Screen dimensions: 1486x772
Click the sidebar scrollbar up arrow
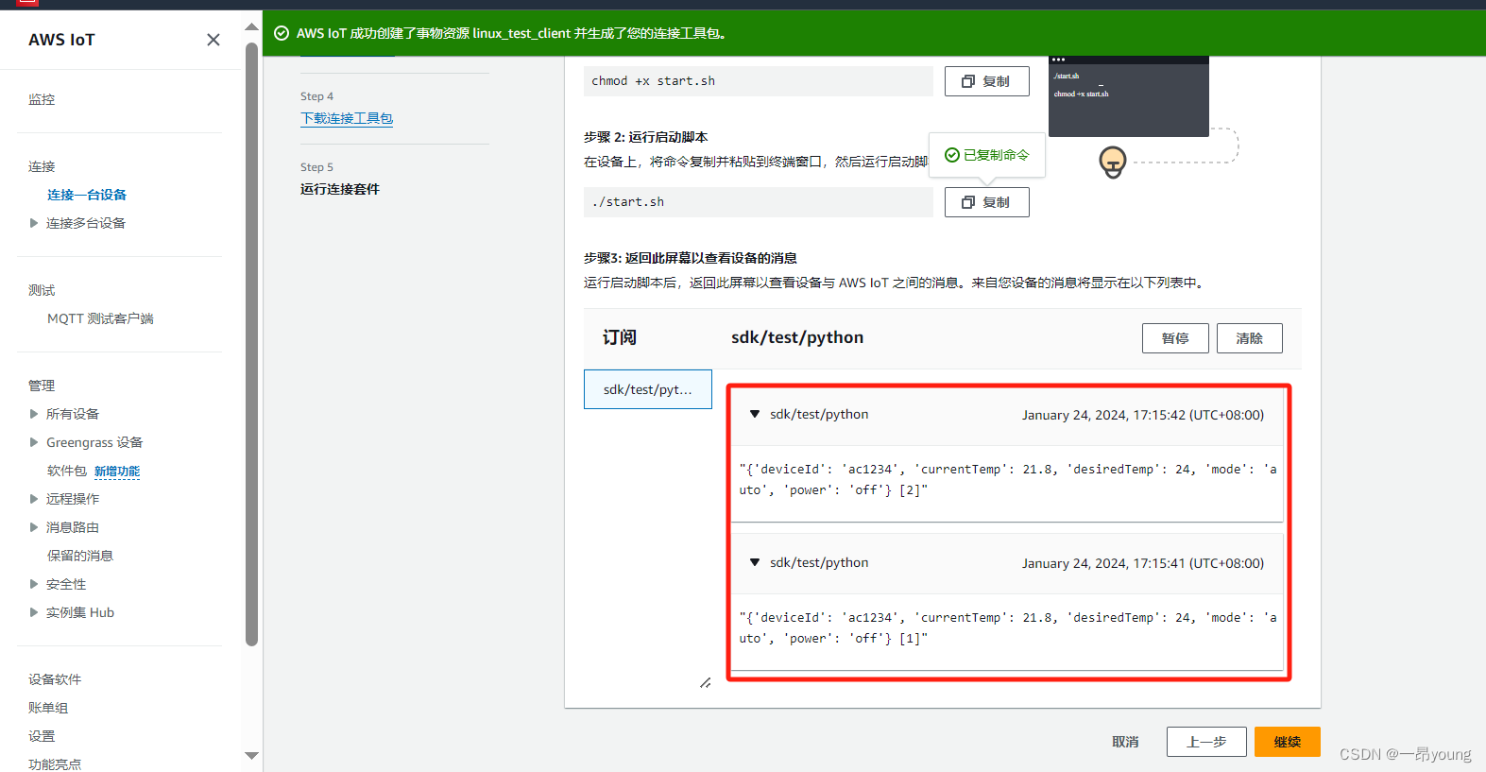pyautogui.click(x=251, y=26)
